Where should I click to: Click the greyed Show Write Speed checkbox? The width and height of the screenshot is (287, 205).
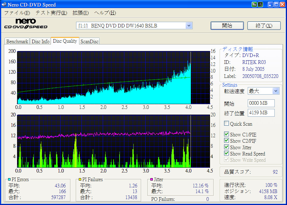(x=226, y=160)
